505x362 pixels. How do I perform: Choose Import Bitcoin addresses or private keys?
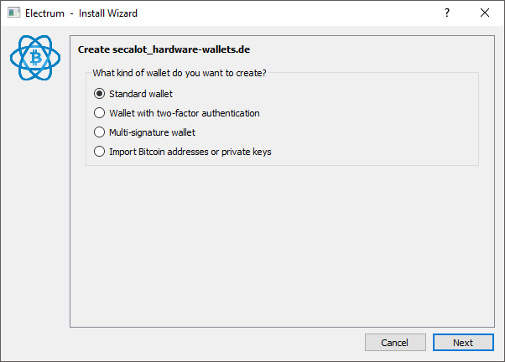tap(182, 152)
